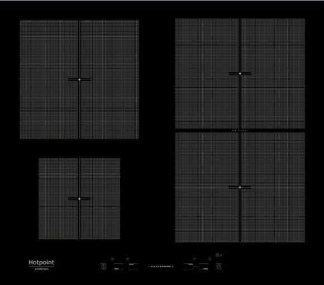Tap center dot of large left cooking zone
The width and height of the screenshot is (324, 285).
79,79
